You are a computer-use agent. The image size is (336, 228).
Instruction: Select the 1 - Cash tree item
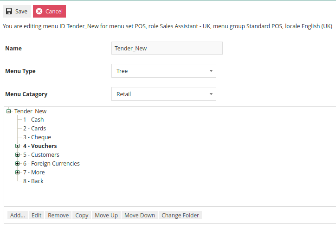(33, 120)
